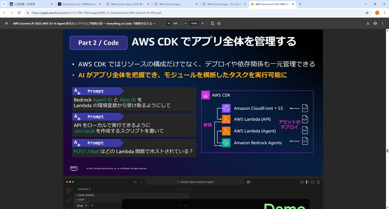
Task: Click the .env.local text in prompt
Action: 85,131
